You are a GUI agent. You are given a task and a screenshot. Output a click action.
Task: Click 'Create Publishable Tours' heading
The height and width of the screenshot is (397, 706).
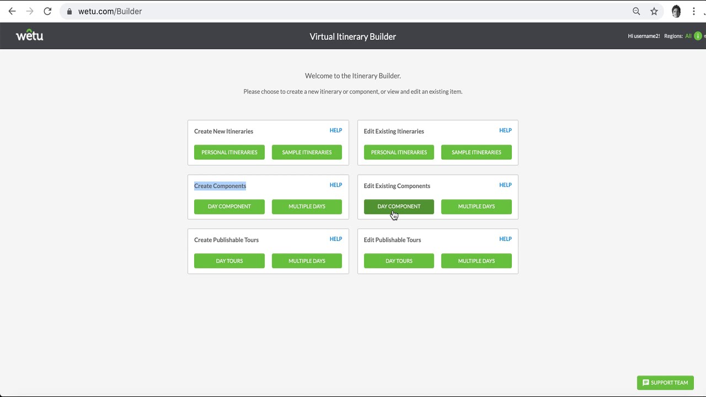226,240
